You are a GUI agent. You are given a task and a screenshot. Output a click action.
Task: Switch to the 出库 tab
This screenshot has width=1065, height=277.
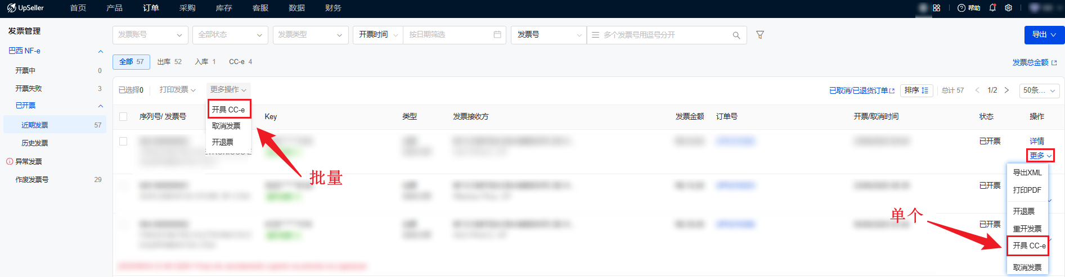coord(169,62)
